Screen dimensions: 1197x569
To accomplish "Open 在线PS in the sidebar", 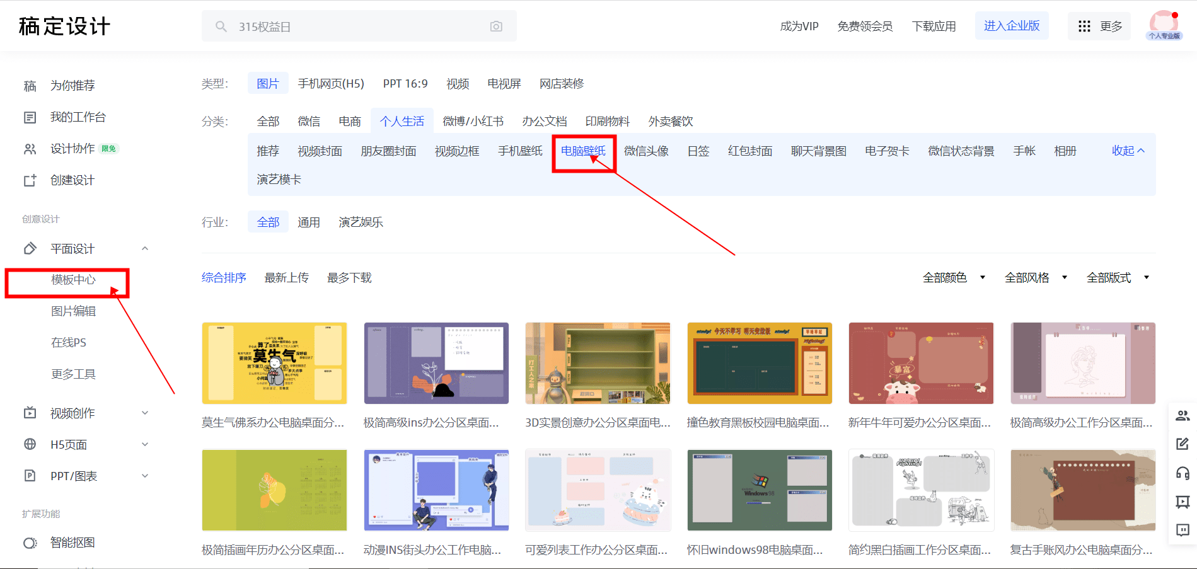I will pos(69,343).
